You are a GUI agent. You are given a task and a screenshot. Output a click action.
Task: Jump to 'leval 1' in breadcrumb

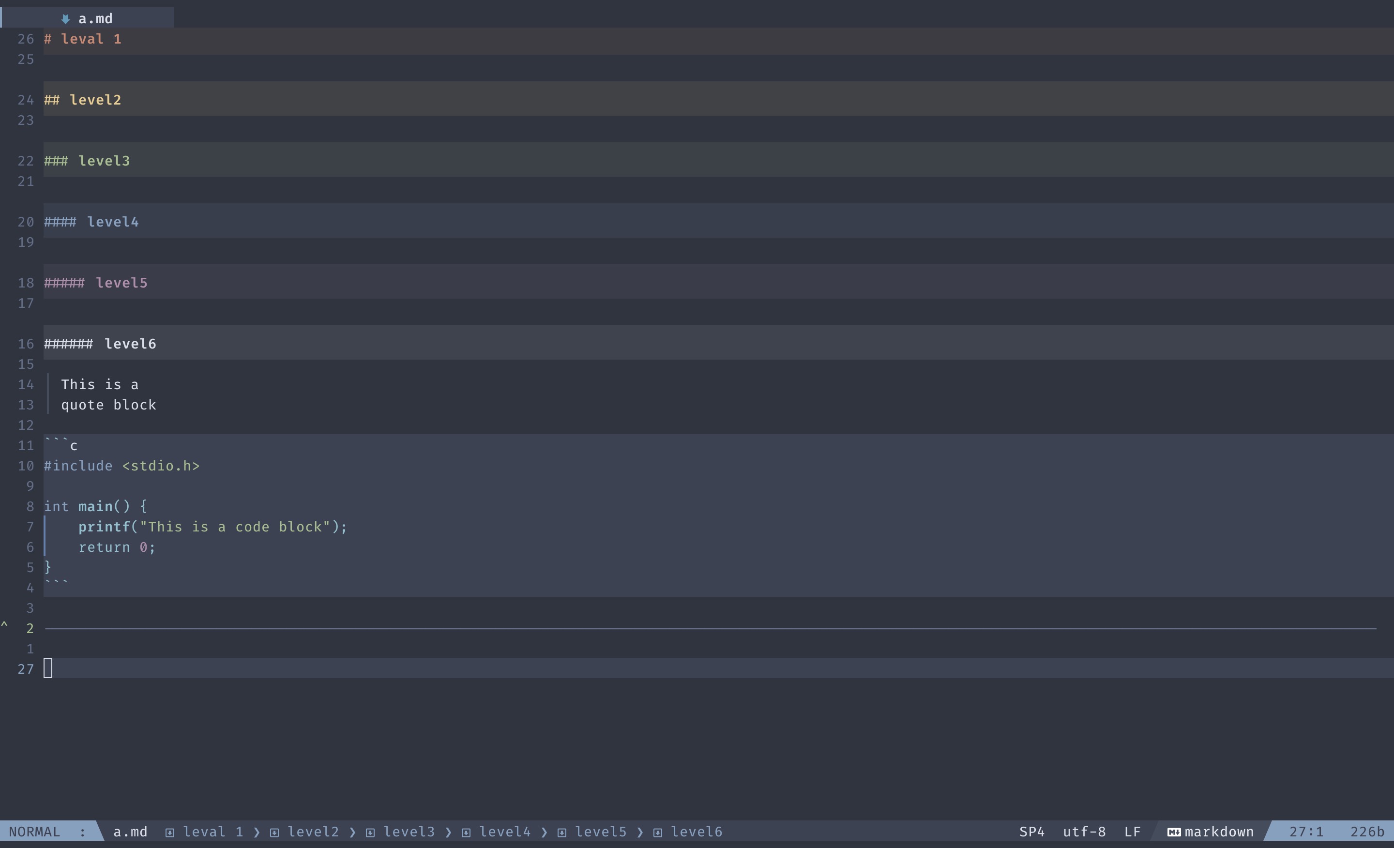tap(212, 832)
